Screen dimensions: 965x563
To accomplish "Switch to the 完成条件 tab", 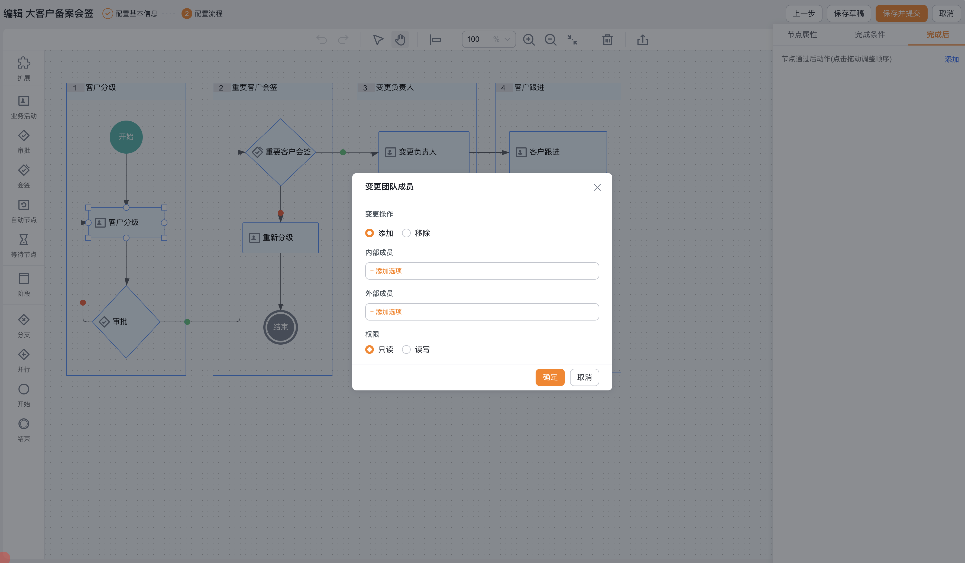I will coord(870,34).
